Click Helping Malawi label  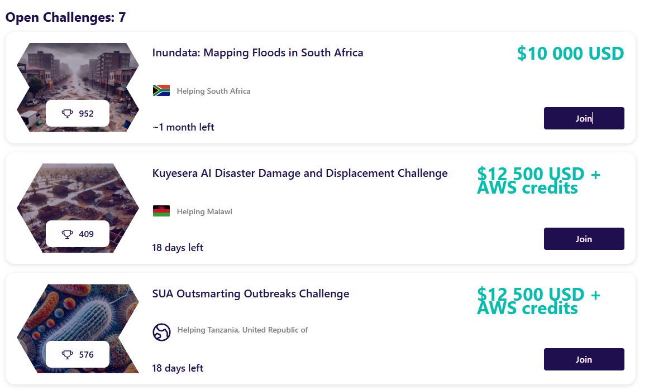pos(204,212)
